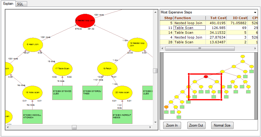Click the plan diagram horizontal scrollbar thumb
261x137 pixels.
[74, 127]
